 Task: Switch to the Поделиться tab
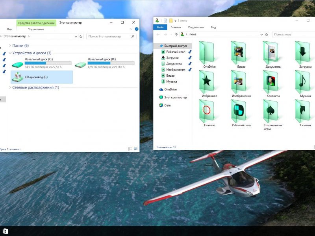click(x=196, y=27)
